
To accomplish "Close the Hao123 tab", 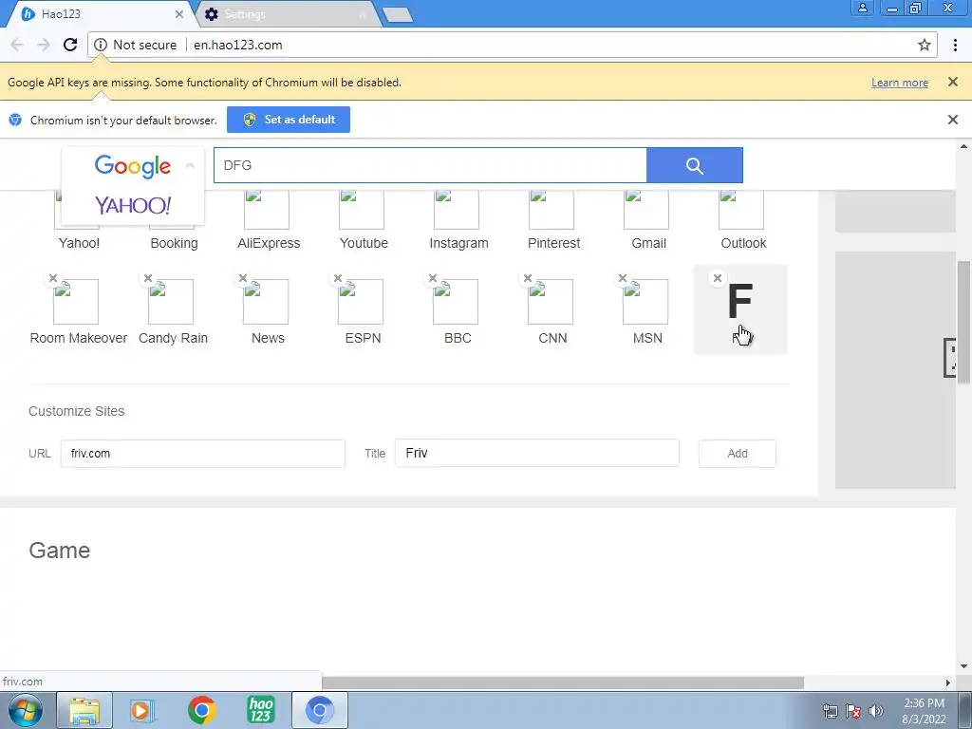I will [179, 13].
